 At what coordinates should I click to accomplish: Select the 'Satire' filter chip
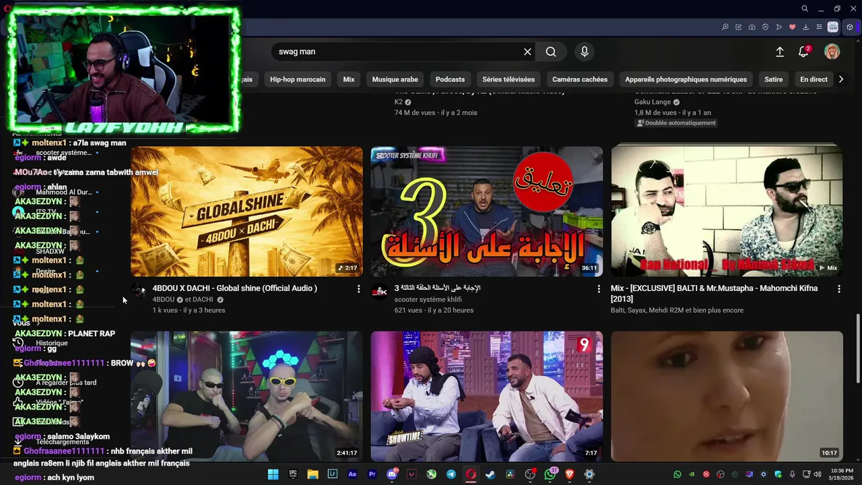tap(774, 79)
